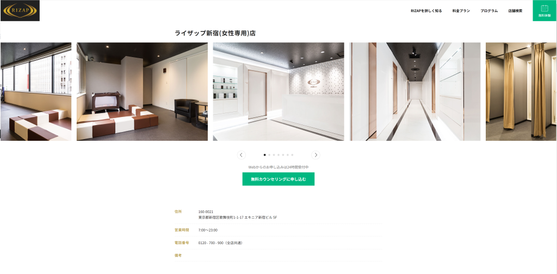Open 店舗検索 menu item
The width and height of the screenshot is (557, 274).
pyautogui.click(x=515, y=11)
